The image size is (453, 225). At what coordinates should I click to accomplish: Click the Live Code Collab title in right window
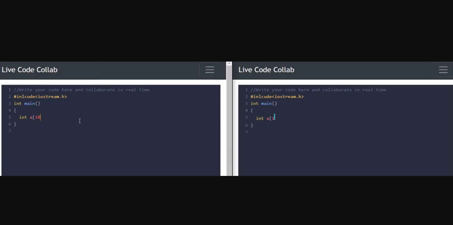coord(266,70)
